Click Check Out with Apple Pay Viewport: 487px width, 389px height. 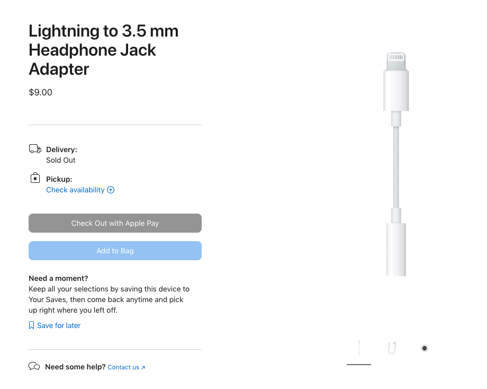(x=115, y=223)
